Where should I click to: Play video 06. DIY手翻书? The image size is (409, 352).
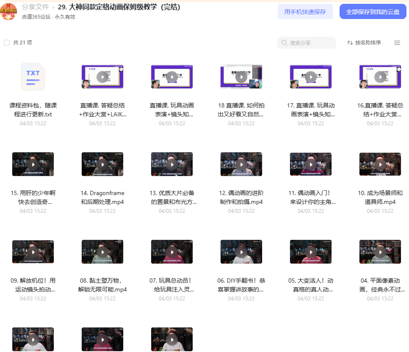pyautogui.click(x=241, y=252)
